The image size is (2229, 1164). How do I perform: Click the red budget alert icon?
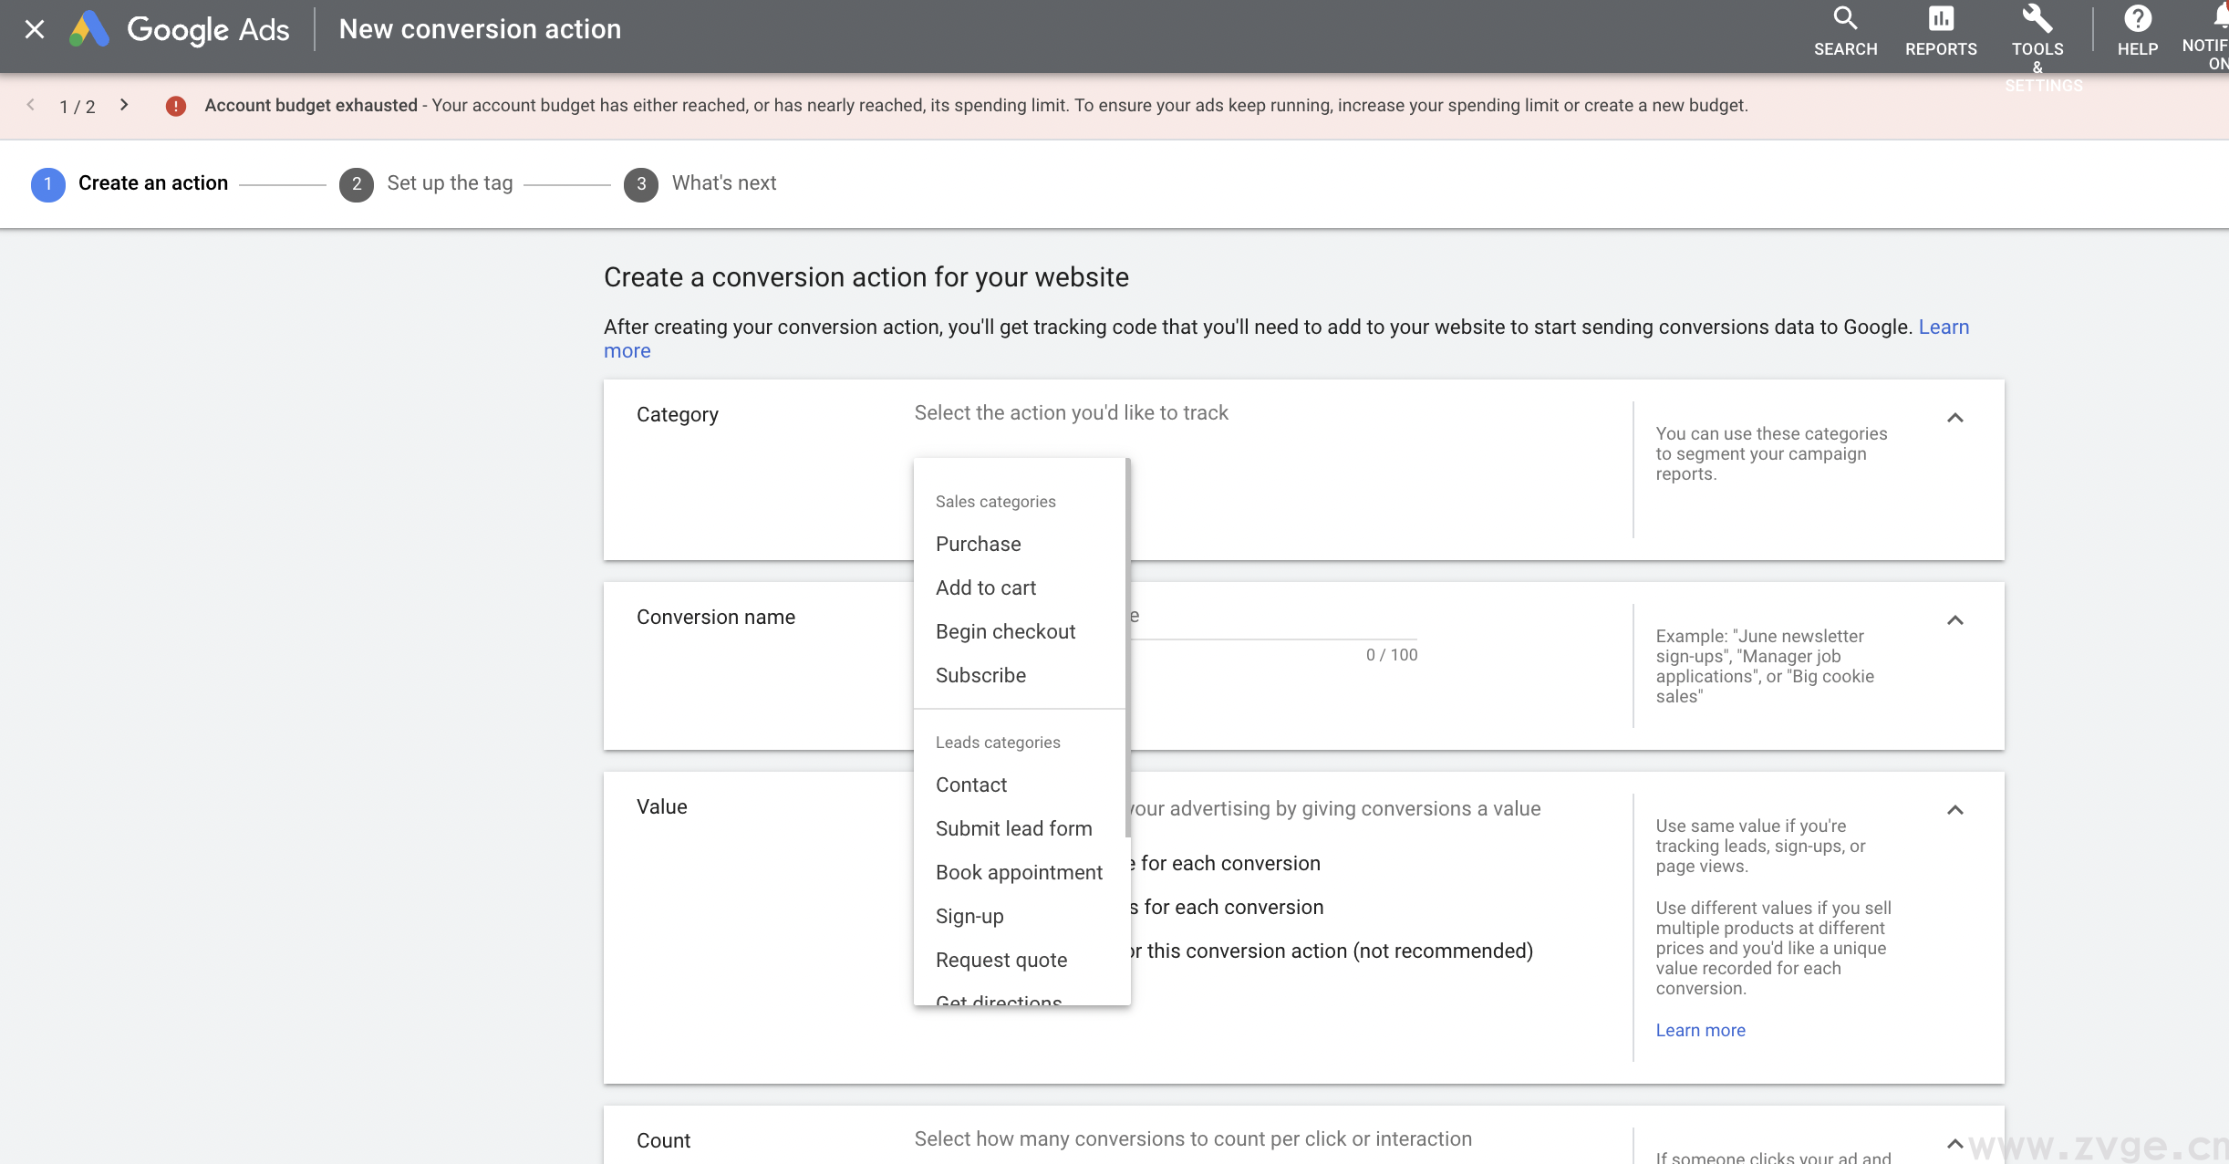176,106
